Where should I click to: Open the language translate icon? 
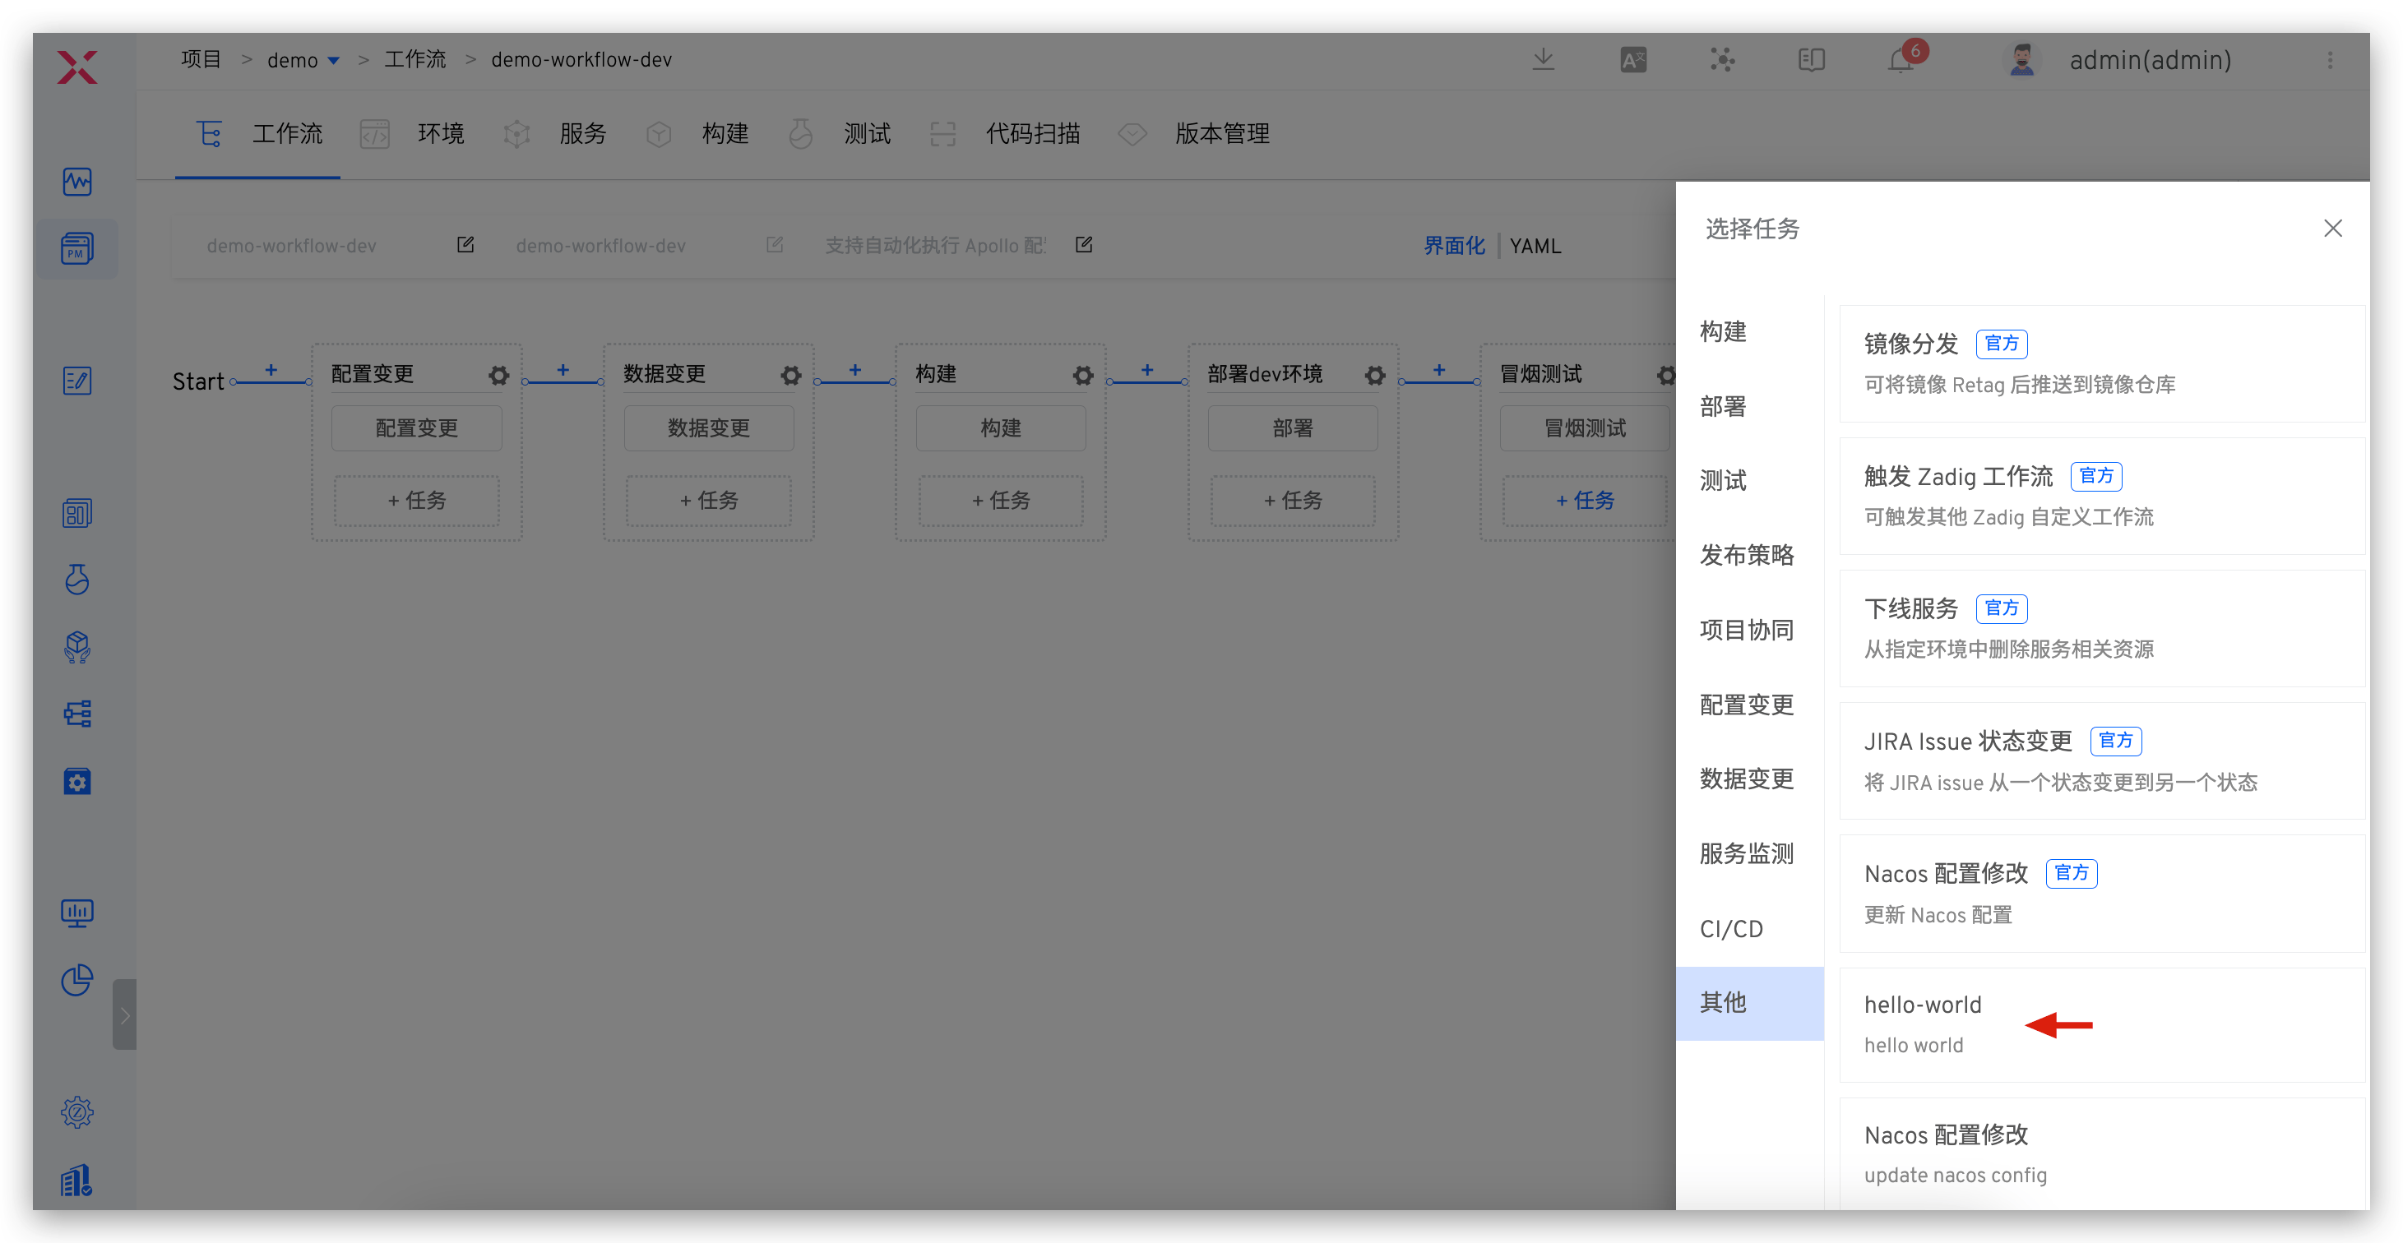1632,61
